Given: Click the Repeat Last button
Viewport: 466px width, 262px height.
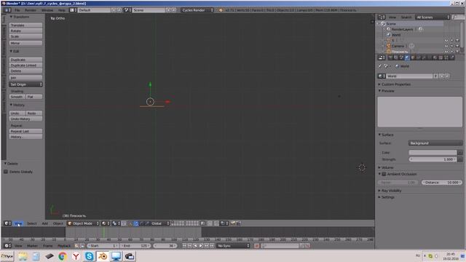Looking at the screenshot, I should (x=25, y=131).
